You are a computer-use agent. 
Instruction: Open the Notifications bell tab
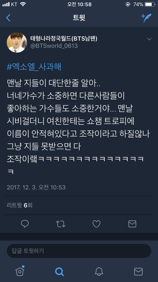[99, 271]
